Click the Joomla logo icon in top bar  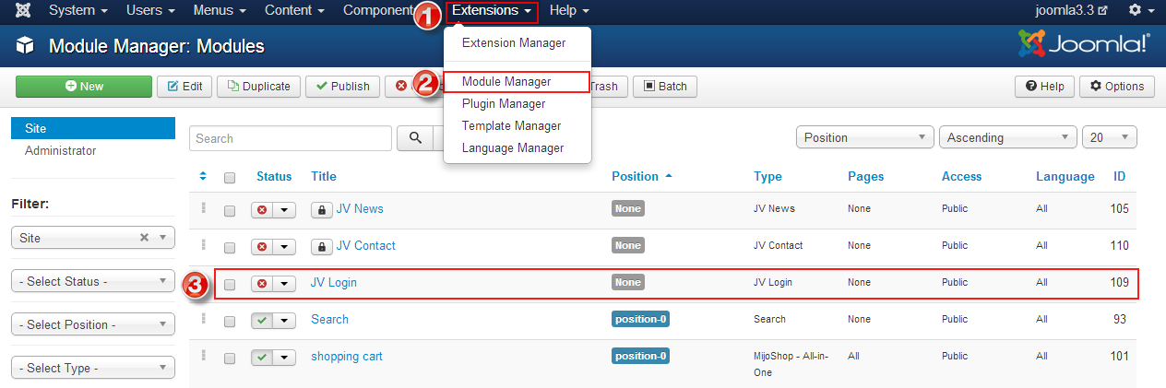tap(23, 11)
